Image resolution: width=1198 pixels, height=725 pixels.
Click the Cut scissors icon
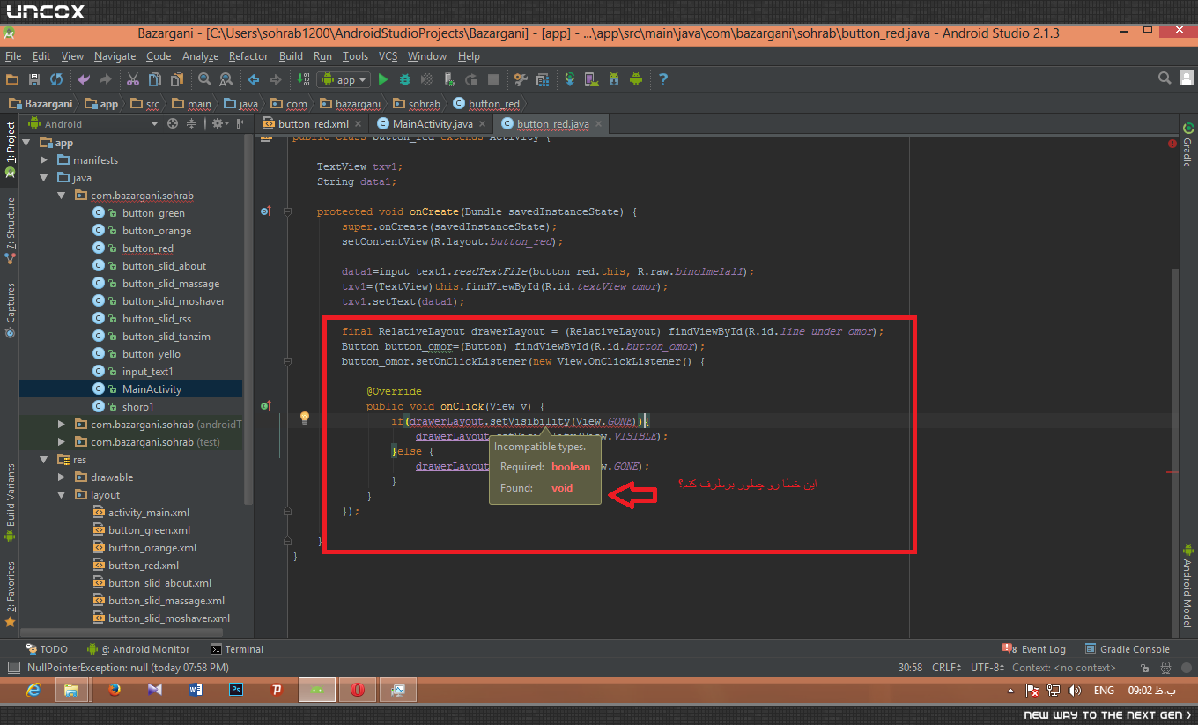click(132, 79)
